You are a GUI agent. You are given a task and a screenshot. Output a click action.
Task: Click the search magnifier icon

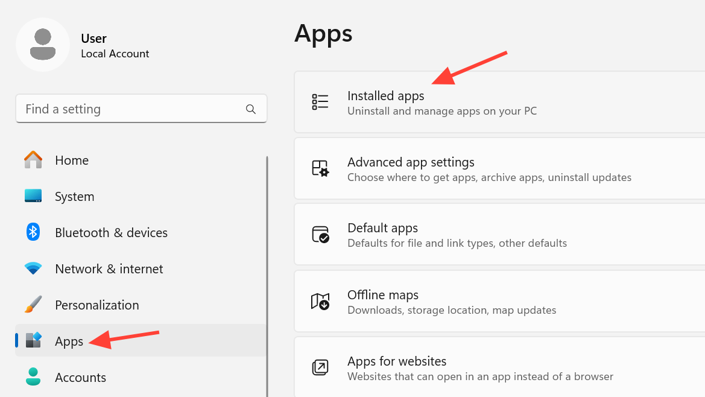251,109
